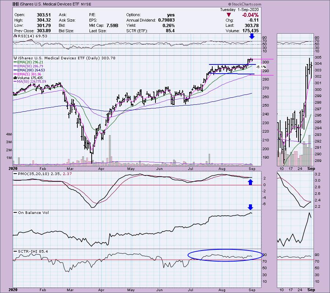Click the RSI(14) 69.53 indicator label

tap(33, 36)
